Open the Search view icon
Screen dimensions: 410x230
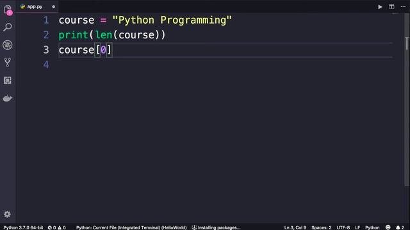coord(8,27)
